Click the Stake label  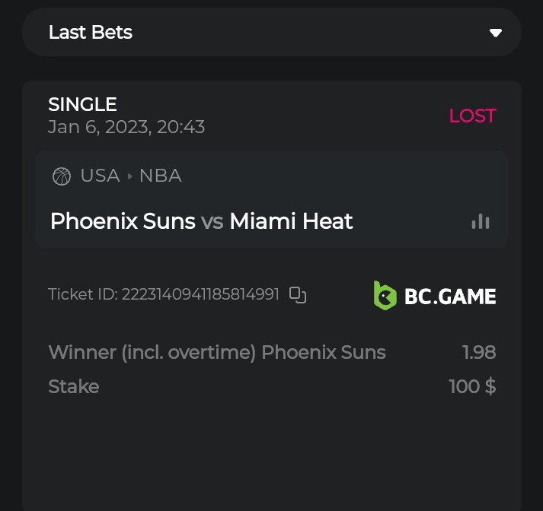(73, 386)
